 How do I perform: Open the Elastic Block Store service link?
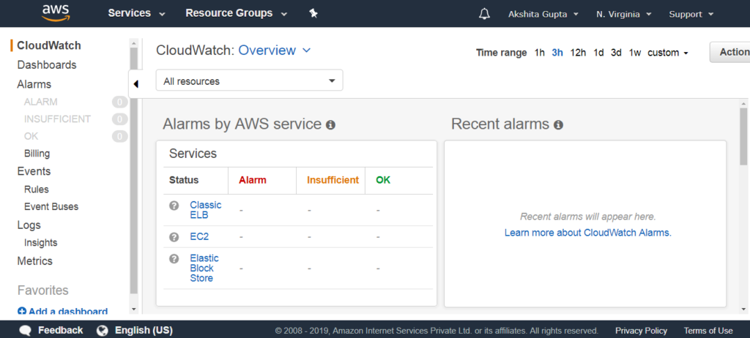(204, 268)
